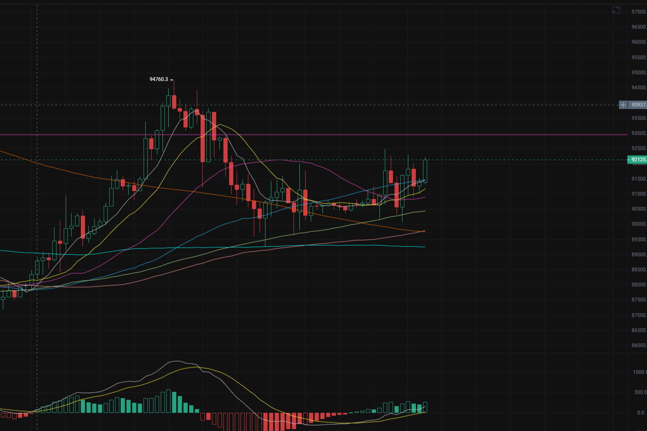
Task: Click the green 92125 current price tag
Action: point(637,159)
